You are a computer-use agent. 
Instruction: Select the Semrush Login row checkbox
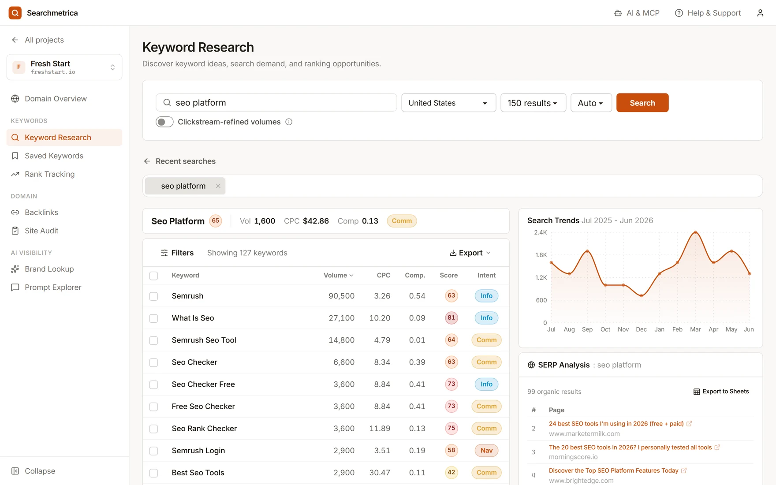point(153,451)
